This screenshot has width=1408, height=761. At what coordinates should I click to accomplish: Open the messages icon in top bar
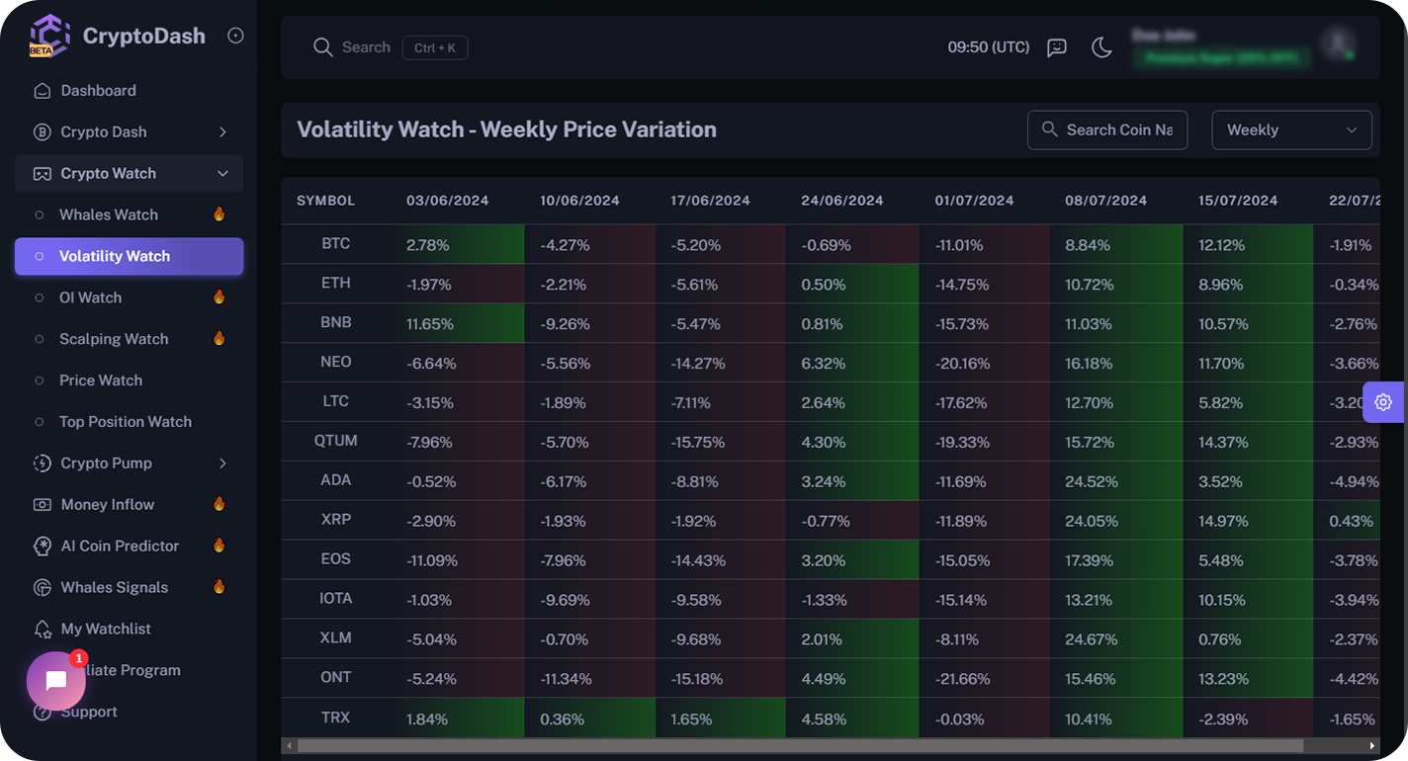(1057, 47)
